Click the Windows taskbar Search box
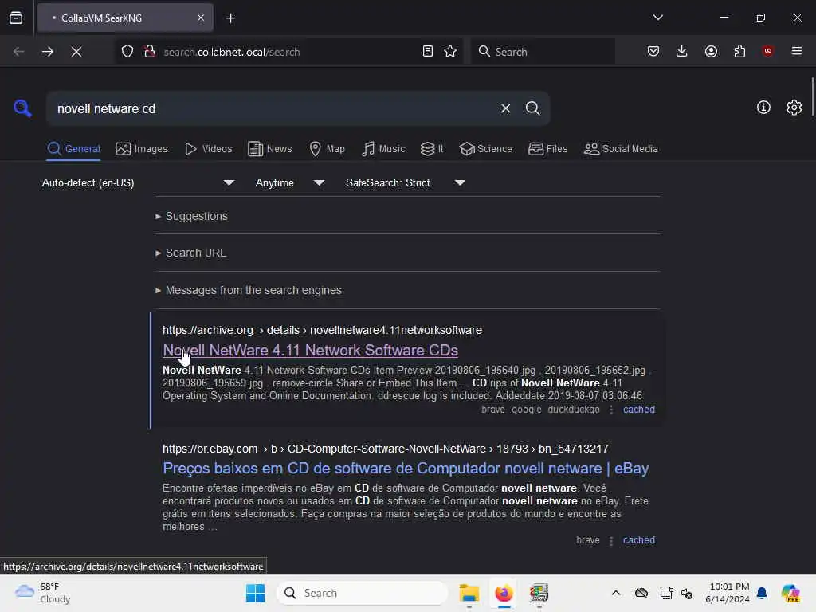The image size is (816, 612). [363, 593]
